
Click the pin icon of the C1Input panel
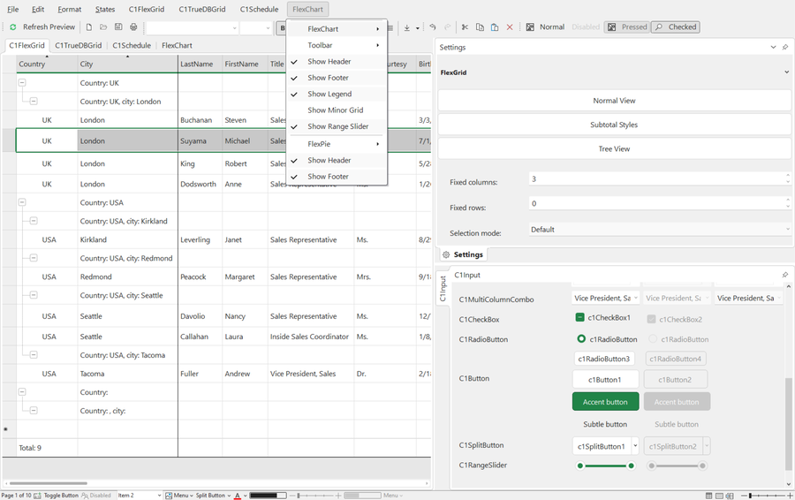(x=785, y=275)
